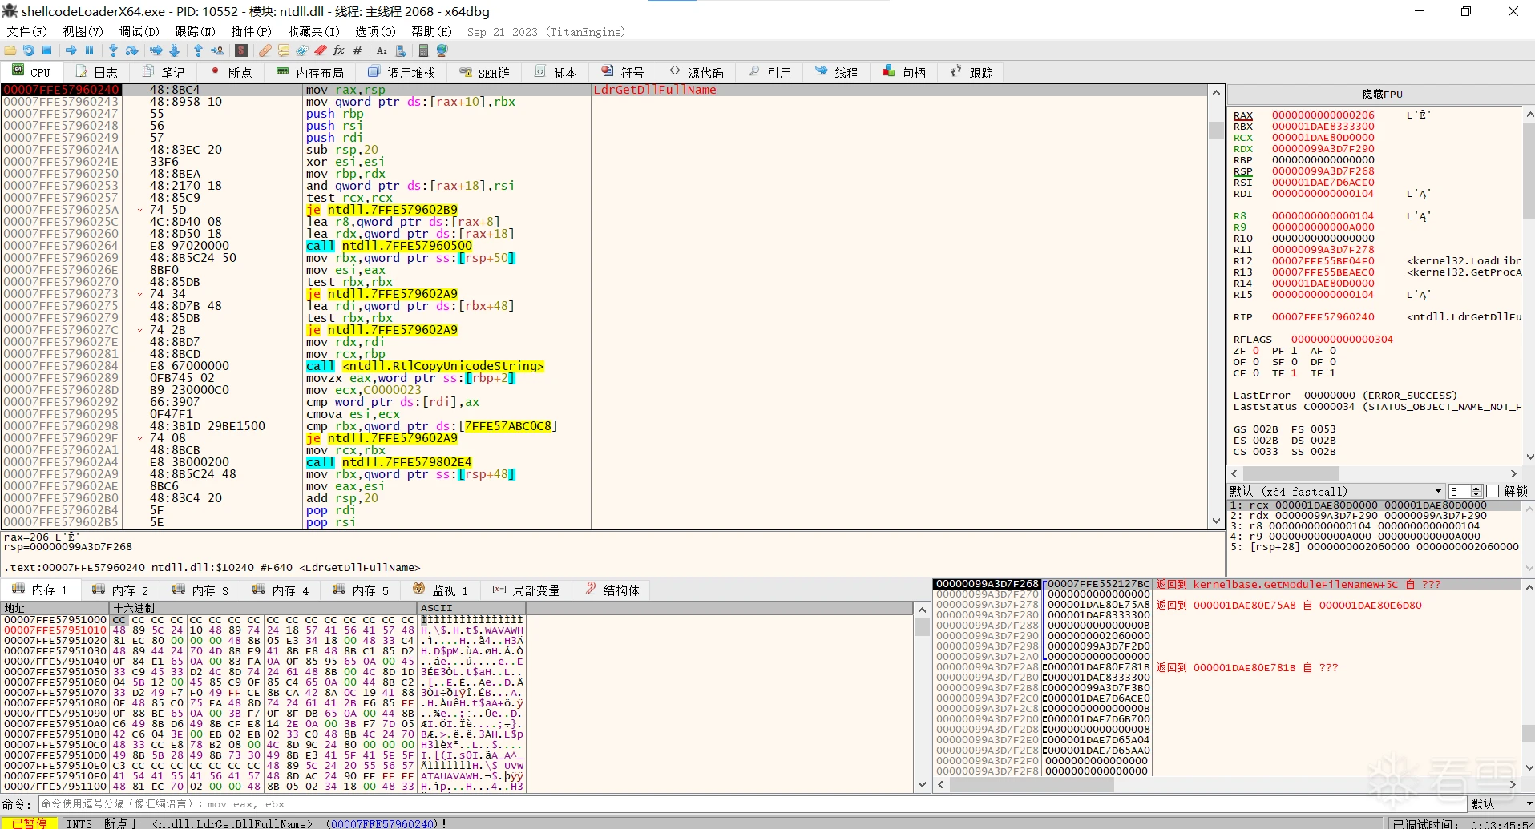Click the Step Into toolbar icon

pos(113,50)
